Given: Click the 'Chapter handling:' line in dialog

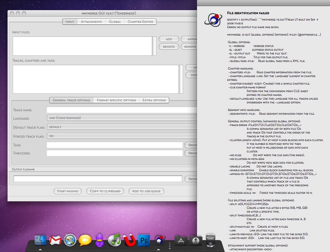Looking at the screenshot, I should click(240, 68).
